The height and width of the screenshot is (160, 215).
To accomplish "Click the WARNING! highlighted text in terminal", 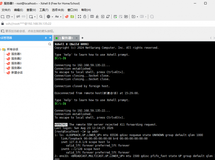I will [x=61, y=125].
